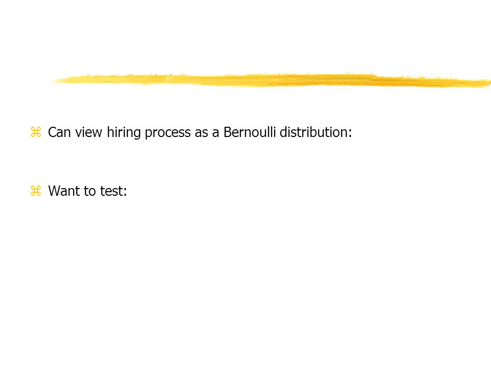Click the word 'Bernoulli' in the first bullet
The height and width of the screenshot is (368, 491).
tap(250, 132)
